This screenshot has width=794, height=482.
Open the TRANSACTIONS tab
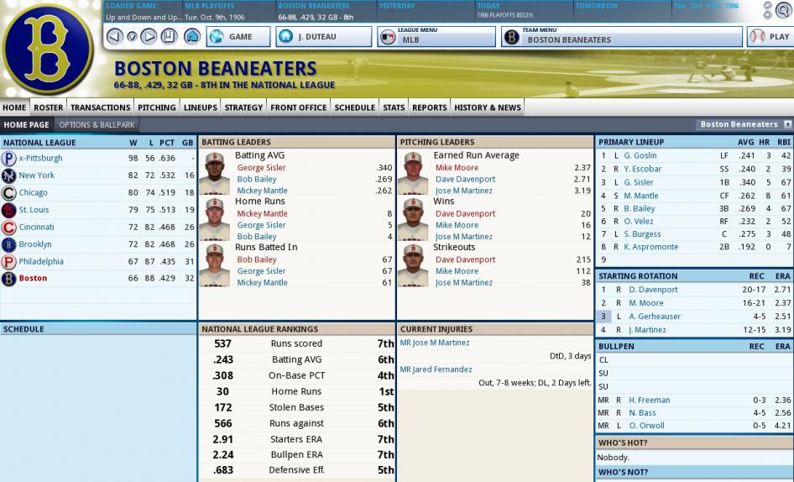point(100,107)
